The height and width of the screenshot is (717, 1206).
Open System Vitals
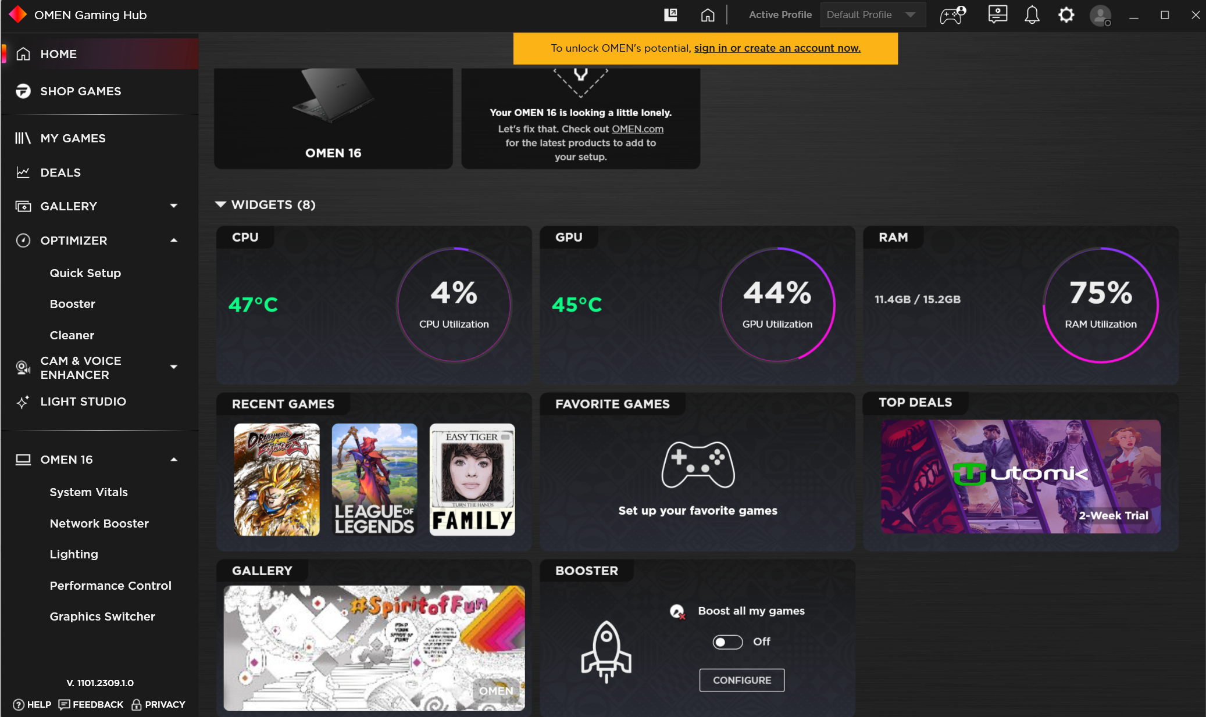click(89, 492)
